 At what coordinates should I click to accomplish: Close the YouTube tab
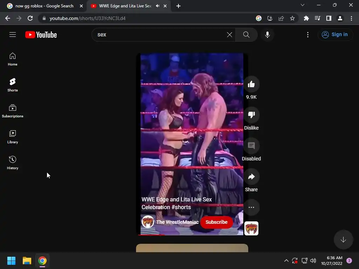coord(165,6)
